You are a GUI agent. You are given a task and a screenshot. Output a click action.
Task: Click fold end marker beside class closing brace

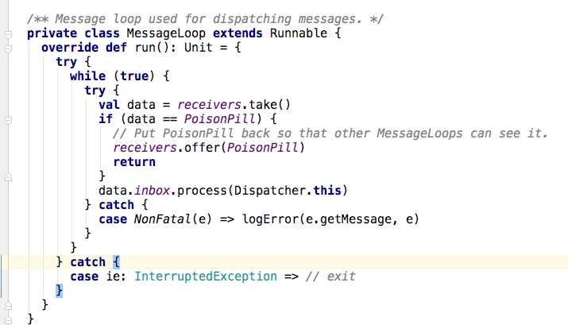tap(6, 319)
